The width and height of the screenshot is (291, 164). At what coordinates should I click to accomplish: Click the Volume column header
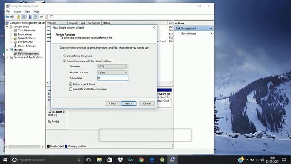[x=57, y=23]
